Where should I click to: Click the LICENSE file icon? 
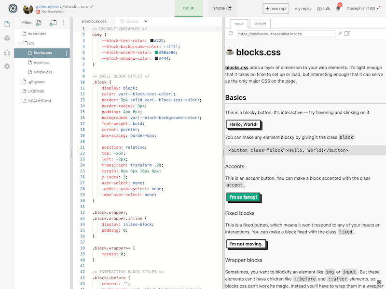click(x=25, y=91)
